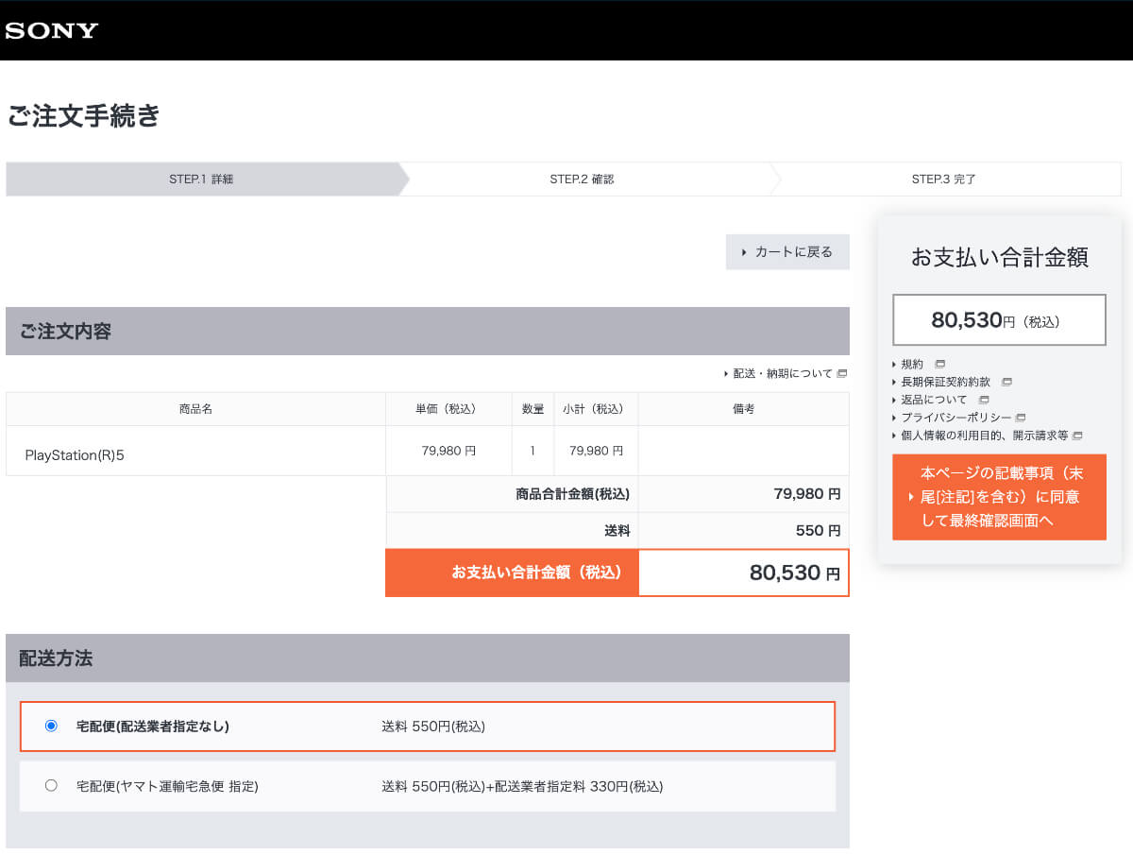Click the STEP.3 完了 step tab

[x=944, y=179]
